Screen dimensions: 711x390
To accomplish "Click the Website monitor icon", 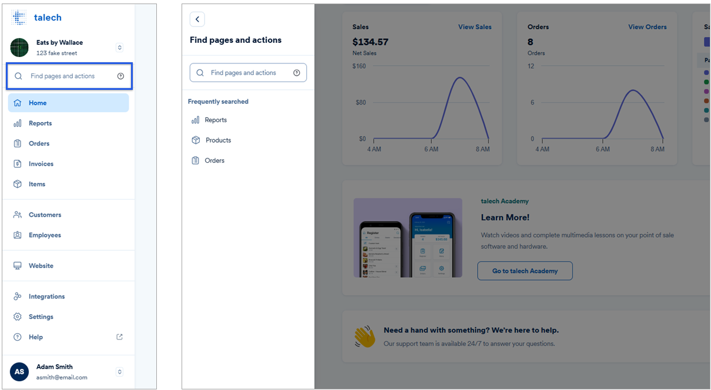I will tap(18, 266).
